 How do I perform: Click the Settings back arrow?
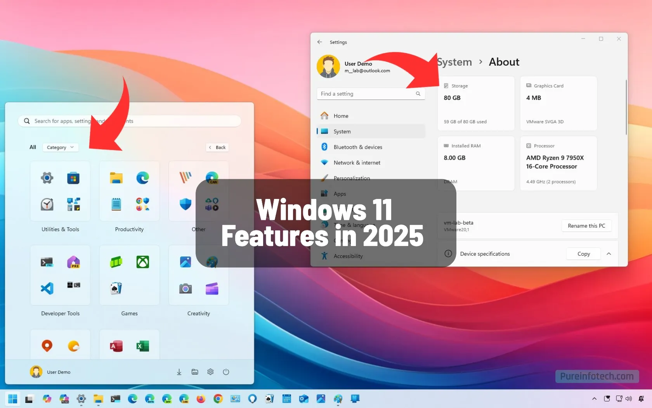[x=319, y=42]
